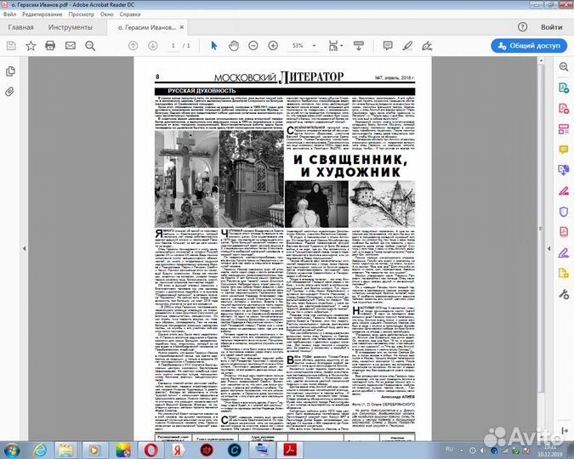Expand the left navigation pane arrow
Viewport: 574px width, 459px height.
[24, 247]
